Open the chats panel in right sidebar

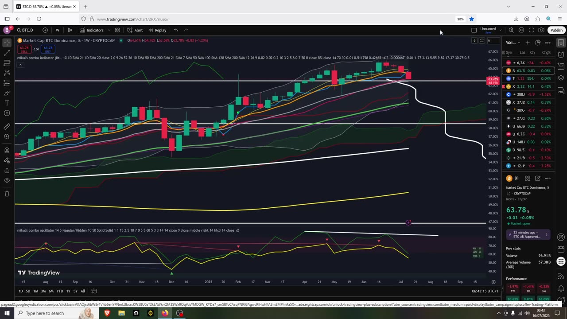pyautogui.click(x=561, y=90)
